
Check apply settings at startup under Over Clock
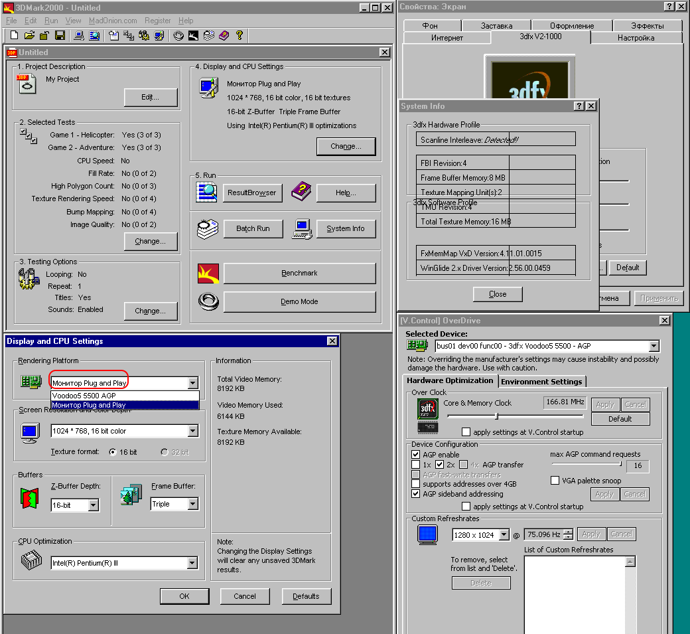pos(466,432)
